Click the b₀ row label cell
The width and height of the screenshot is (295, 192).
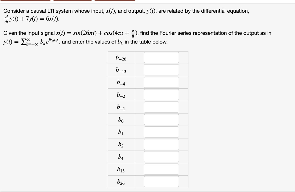click(121, 119)
